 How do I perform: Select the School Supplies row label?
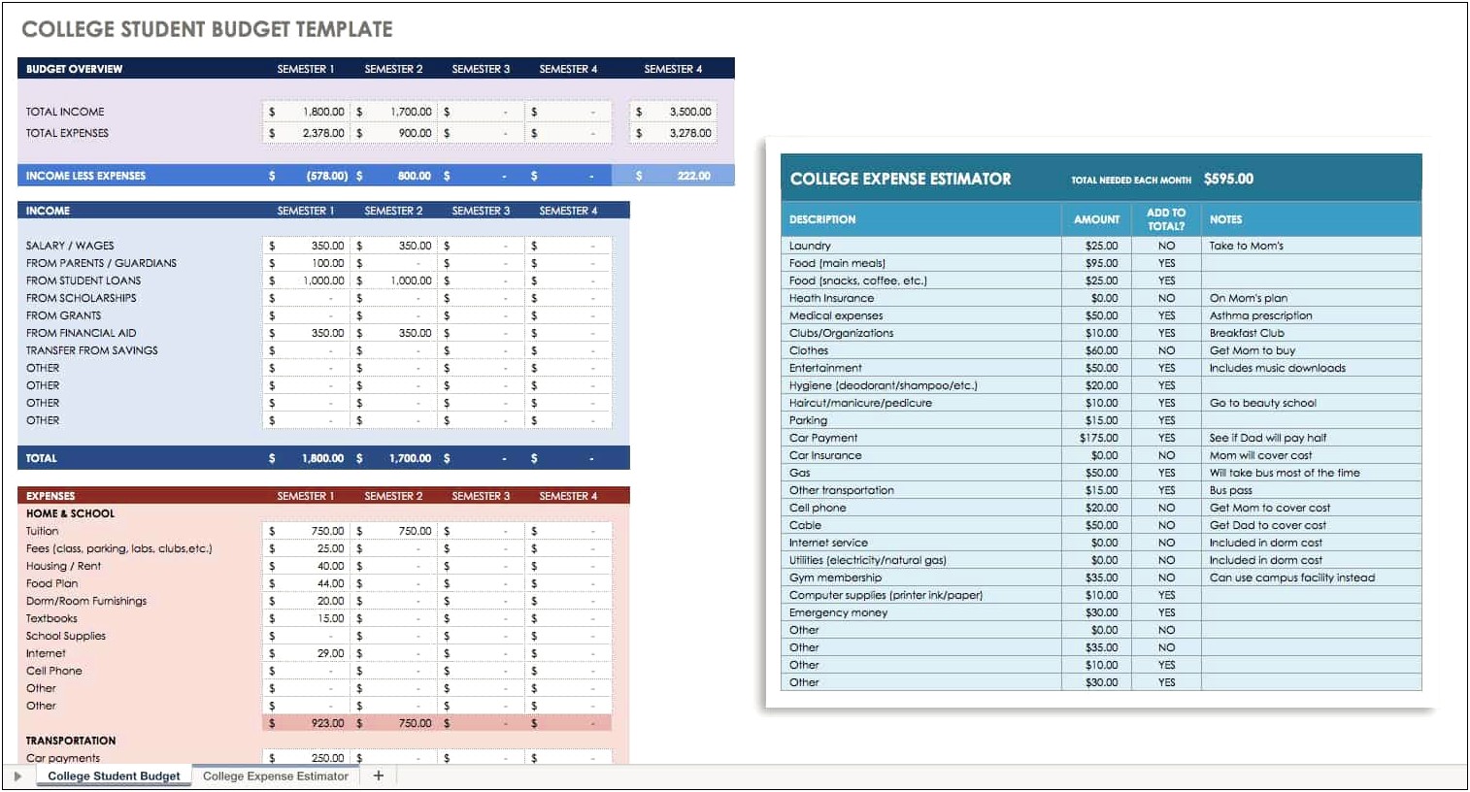pos(66,636)
